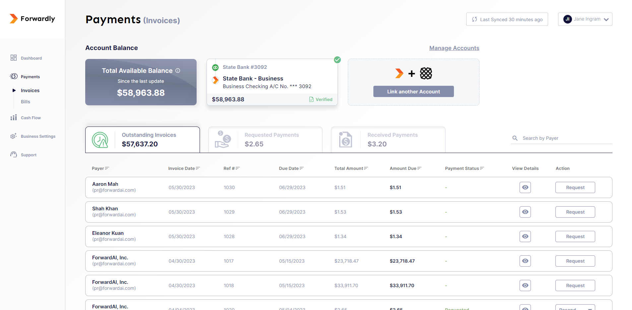View details for Aaron Mah's invoice
Screen dimensions: 632x310
525,187
